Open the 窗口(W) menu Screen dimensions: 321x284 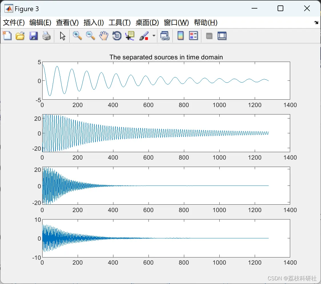pyautogui.click(x=176, y=22)
